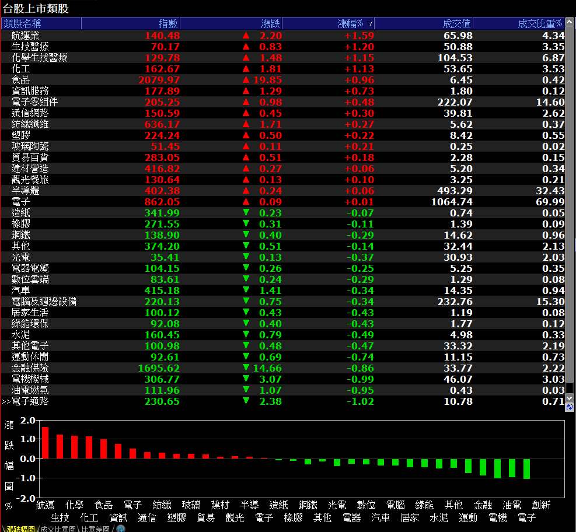Select the 運動休閒 sector row
The height and width of the screenshot is (532, 576).
[283, 357]
